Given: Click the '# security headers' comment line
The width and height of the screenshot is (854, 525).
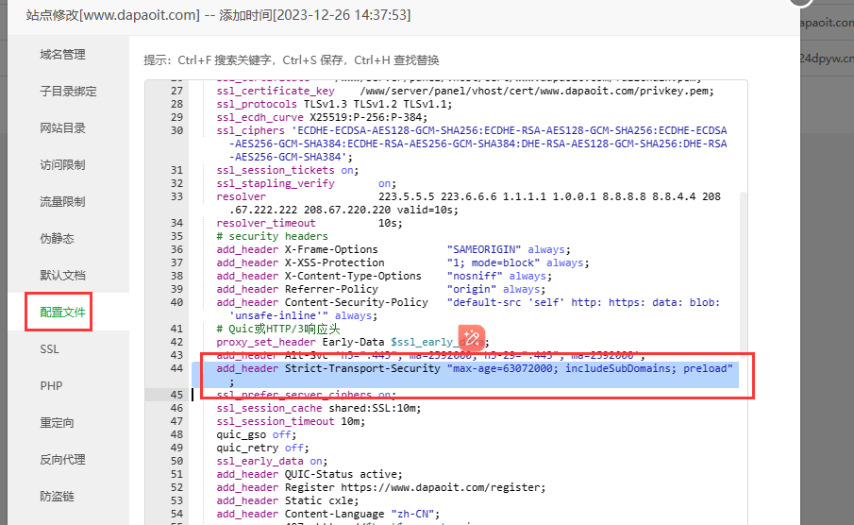Looking at the screenshot, I should coord(272,236).
